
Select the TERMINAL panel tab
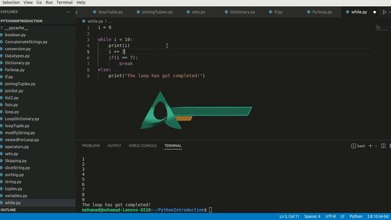tap(173, 145)
